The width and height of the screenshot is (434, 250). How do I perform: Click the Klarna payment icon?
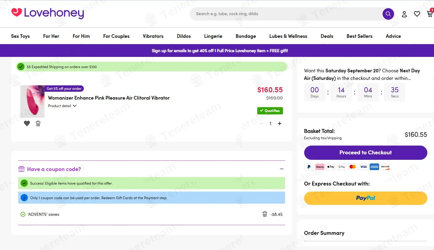coord(320,167)
